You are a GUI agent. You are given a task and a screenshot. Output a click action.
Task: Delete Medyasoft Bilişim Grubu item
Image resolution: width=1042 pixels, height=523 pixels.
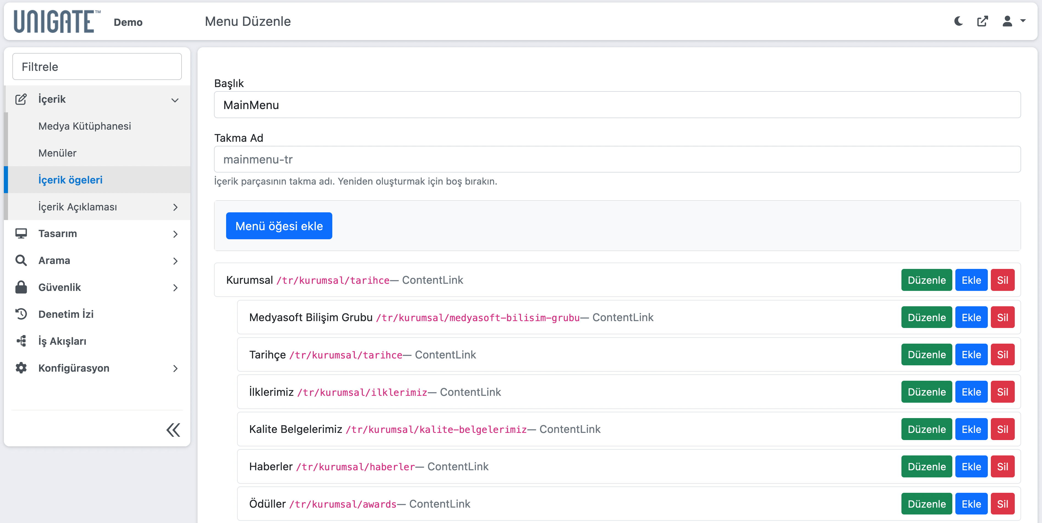(1002, 318)
